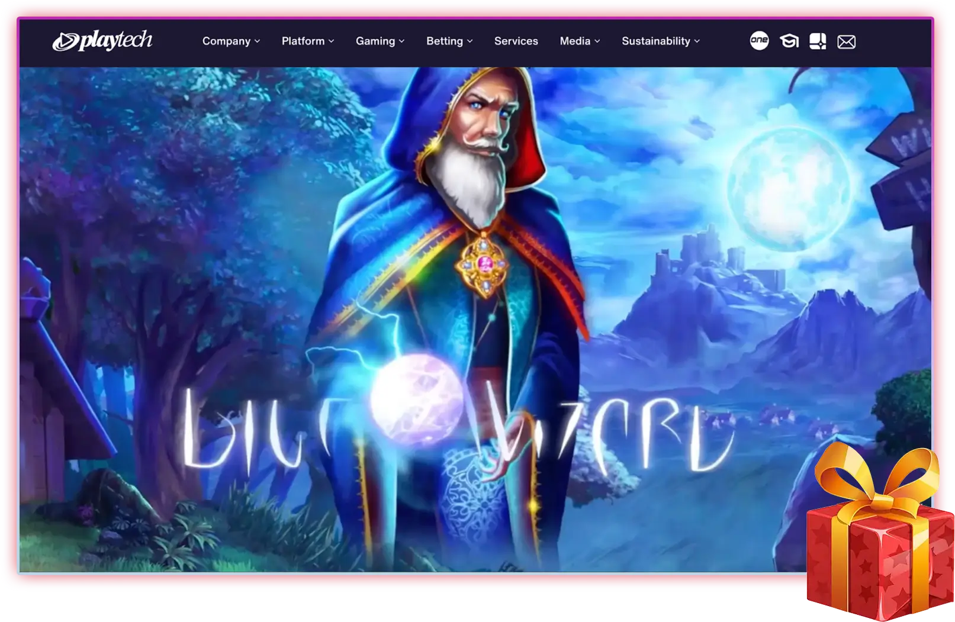Open the Academy graduation cap icon

click(x=789, y=41)
